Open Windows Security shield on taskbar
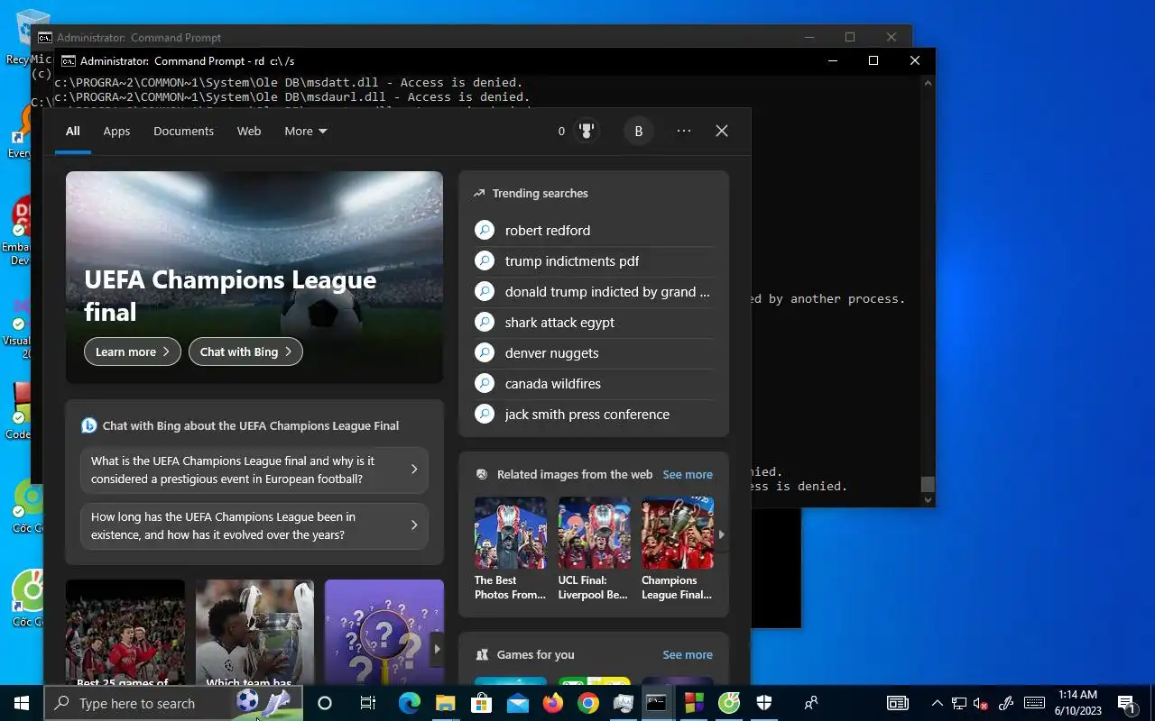The image size is (1155, 721). point(764,703)
